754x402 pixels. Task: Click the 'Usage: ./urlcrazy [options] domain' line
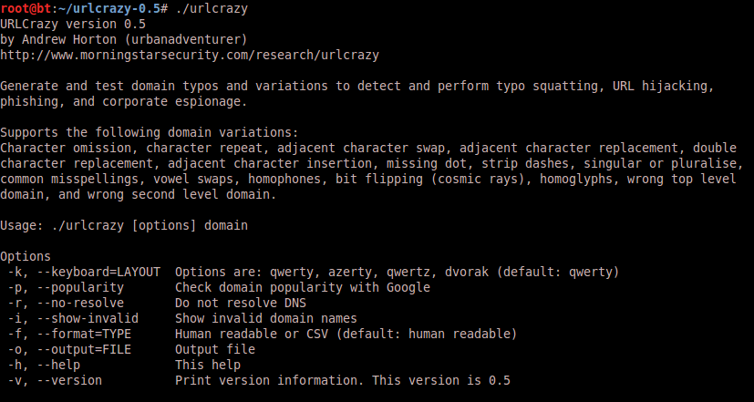(124, 225)
